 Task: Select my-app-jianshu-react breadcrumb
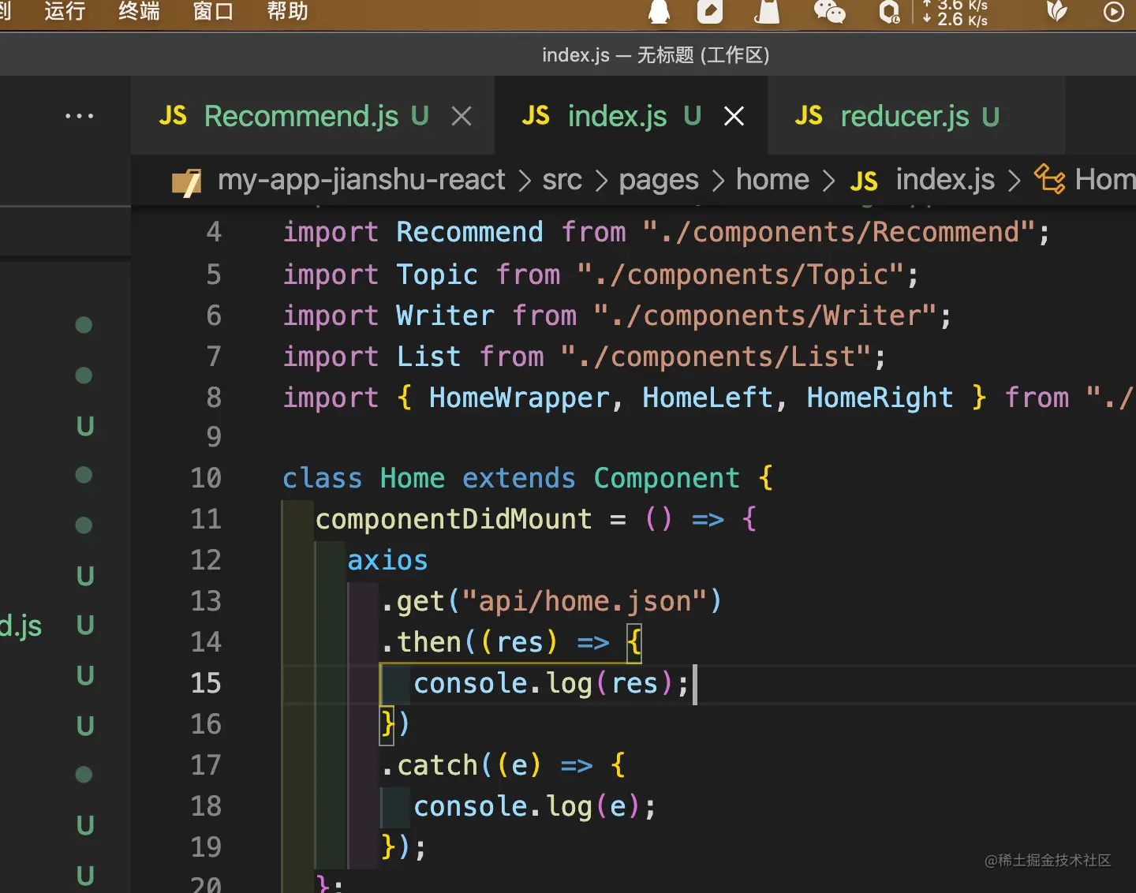tap(361, 180)
